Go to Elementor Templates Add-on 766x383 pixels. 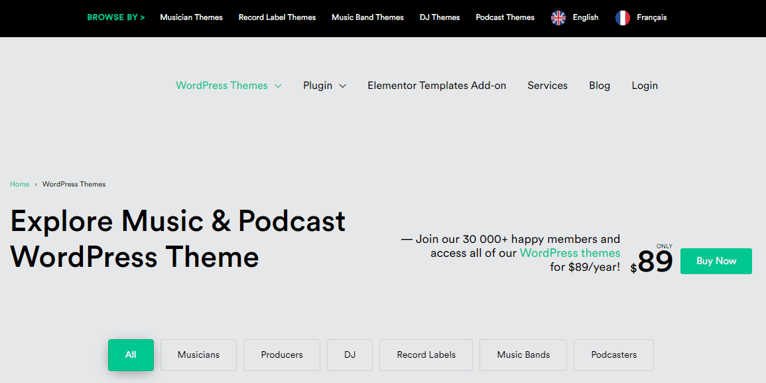pos(437,86)
